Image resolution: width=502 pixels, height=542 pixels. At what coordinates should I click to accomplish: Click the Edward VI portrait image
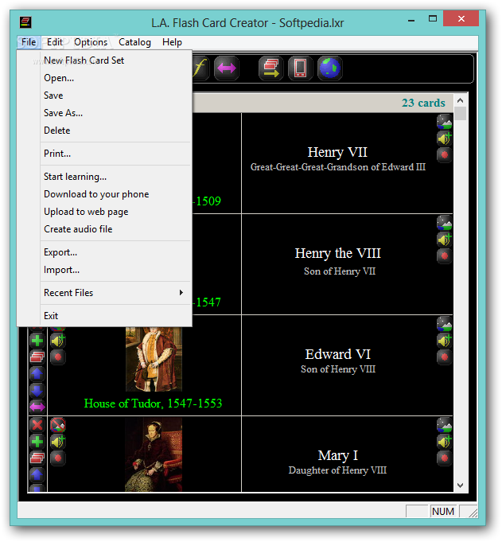point(154,360)
